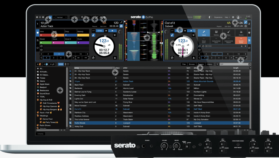Open the Prepare panel tab
Screen dimensions: 279x158
point(201,64)
